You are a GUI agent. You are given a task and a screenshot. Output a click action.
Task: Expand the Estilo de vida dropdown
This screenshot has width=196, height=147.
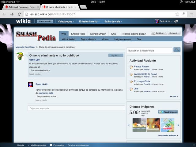113,21
